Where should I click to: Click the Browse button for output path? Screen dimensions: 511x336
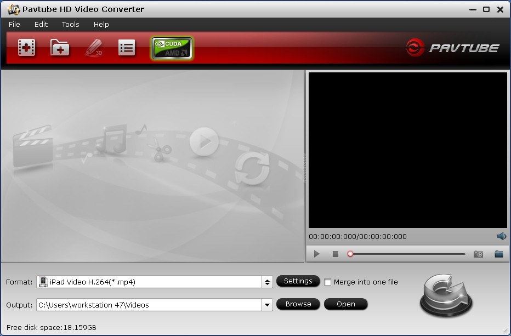tap(298, 304)
